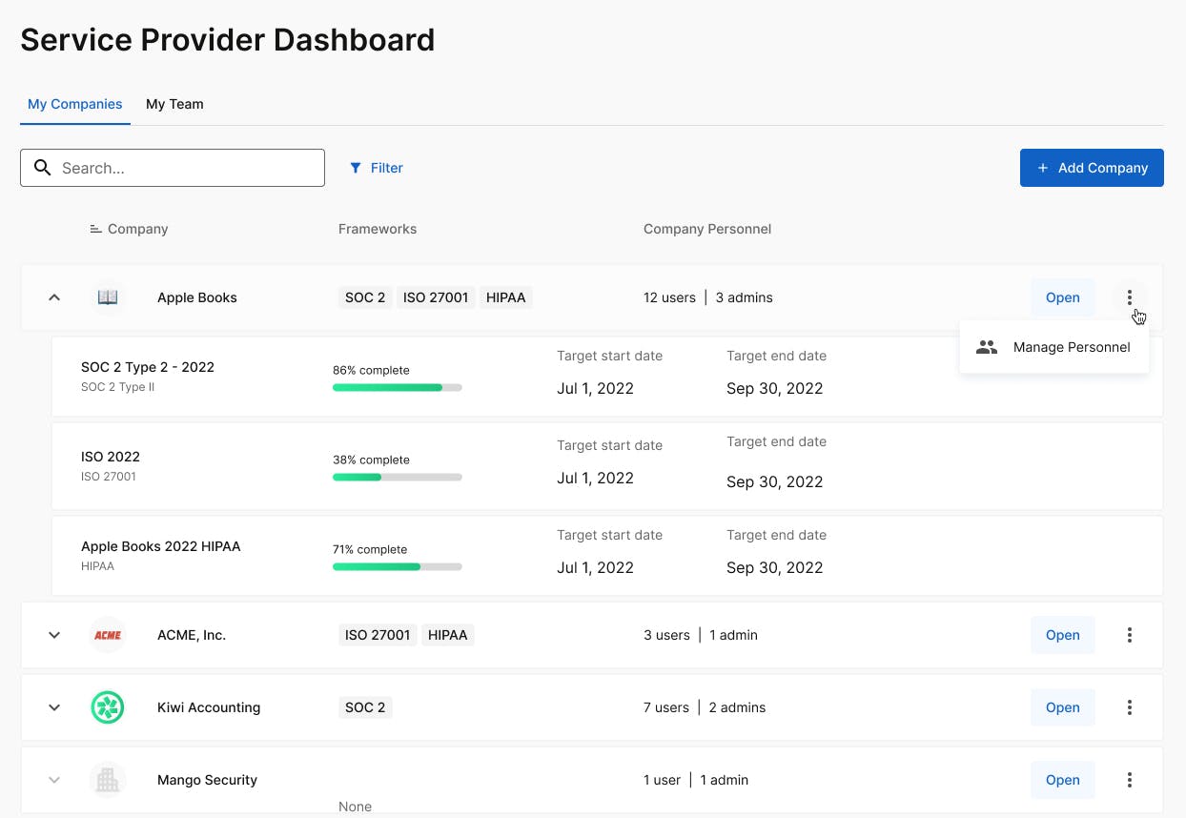Click the Add Company button
Image resolution: width=1186 pixels, height=818 pixels.
1092,168
